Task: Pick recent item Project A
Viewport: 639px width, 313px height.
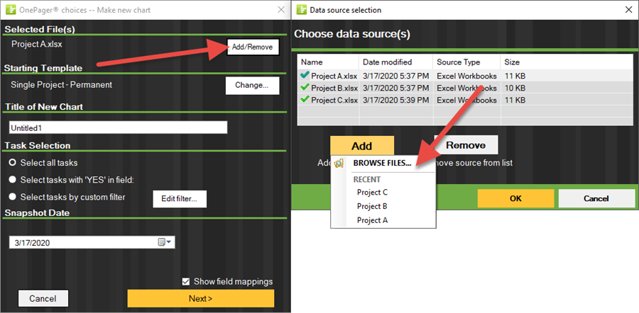Action: [x=372, y=220]
